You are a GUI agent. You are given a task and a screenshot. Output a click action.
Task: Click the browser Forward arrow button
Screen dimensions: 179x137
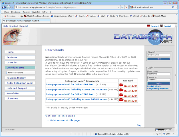9,7
